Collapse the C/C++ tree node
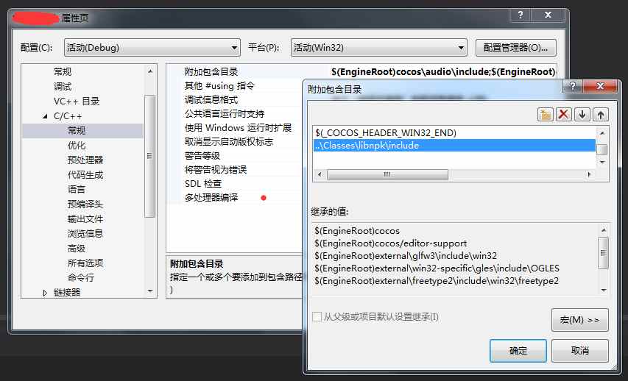 click(45, 116)
